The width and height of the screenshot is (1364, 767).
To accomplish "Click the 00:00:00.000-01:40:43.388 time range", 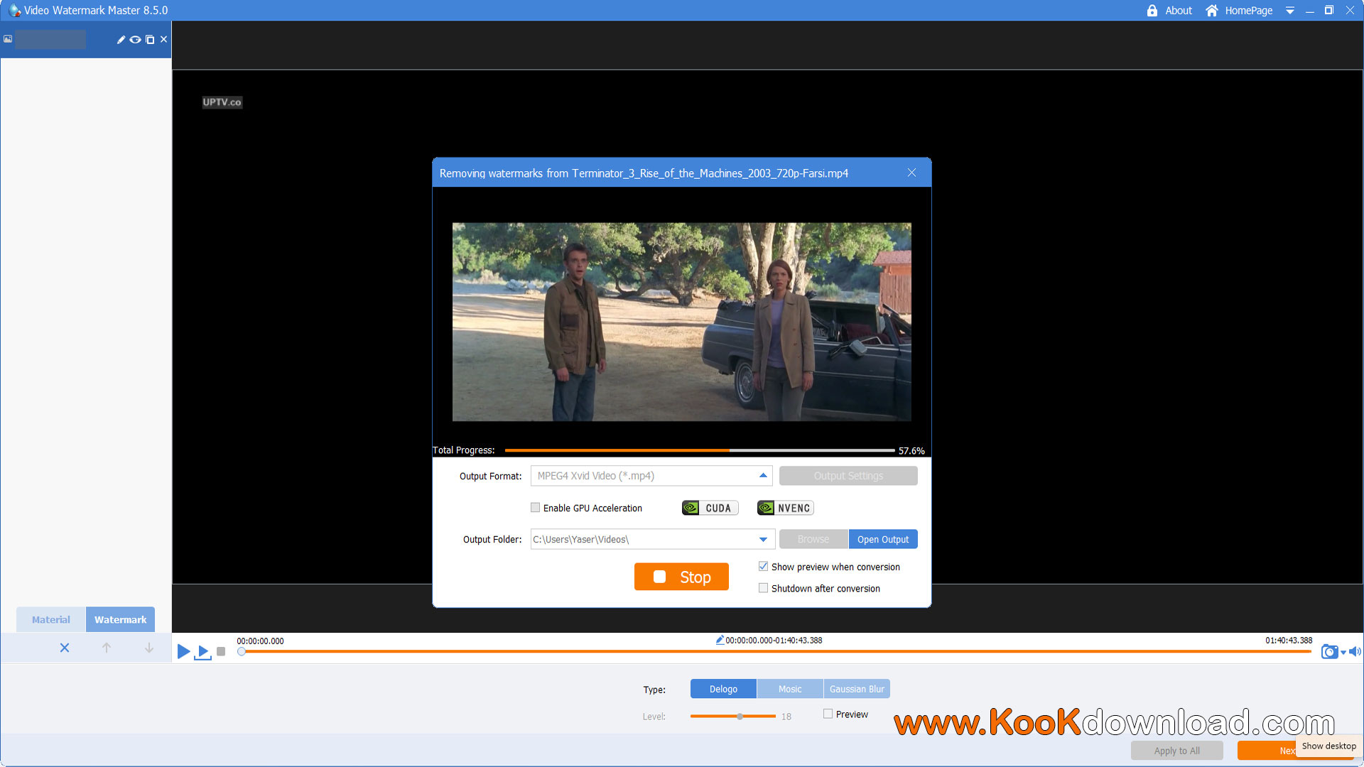I will pos(774,640).
